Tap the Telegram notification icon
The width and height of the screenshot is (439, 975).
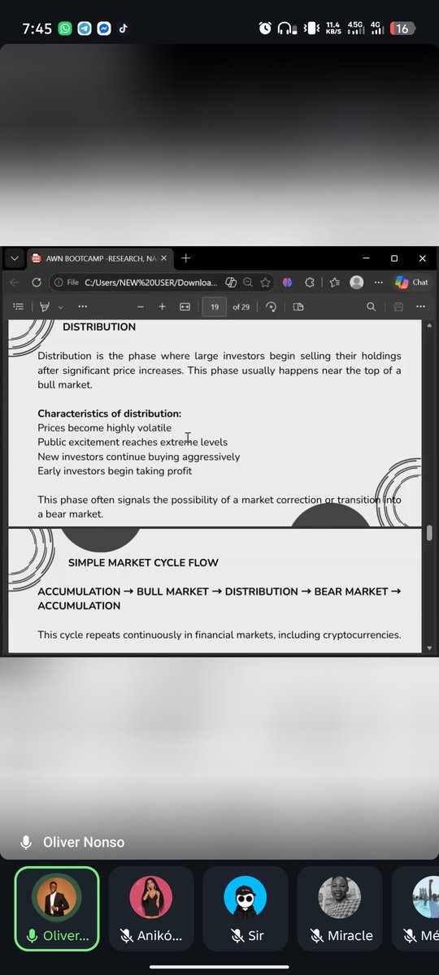click(85, 28)
